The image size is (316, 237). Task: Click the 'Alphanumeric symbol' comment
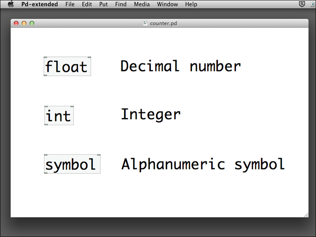point(203,164)
